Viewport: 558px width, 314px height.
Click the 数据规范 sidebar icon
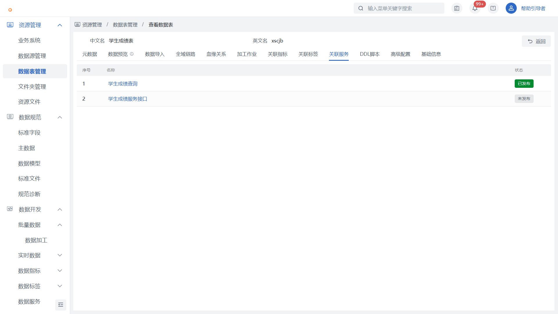[10, 117]
